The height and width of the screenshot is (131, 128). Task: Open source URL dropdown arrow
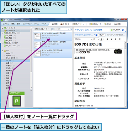point(95,35)
